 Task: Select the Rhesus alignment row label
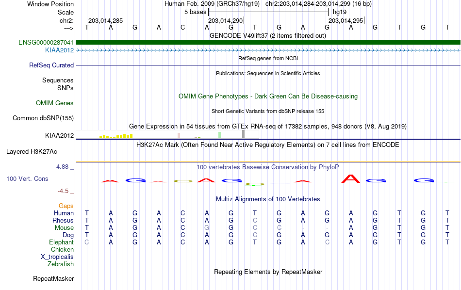pos(63,220)
